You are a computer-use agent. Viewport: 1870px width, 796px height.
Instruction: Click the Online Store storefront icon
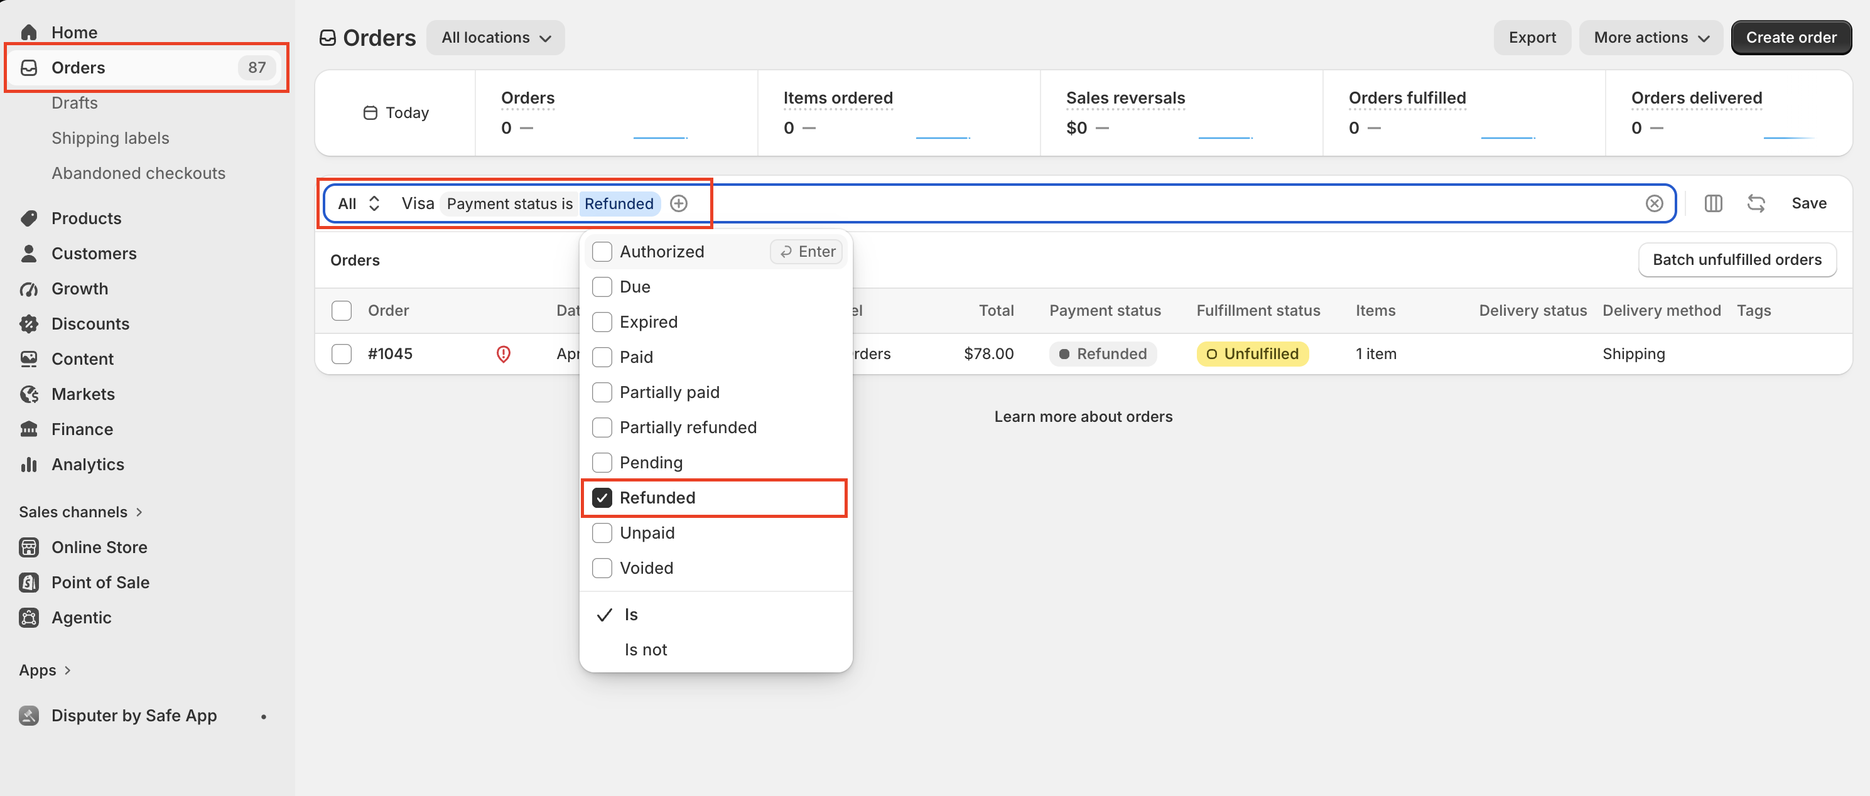[29, 547]
